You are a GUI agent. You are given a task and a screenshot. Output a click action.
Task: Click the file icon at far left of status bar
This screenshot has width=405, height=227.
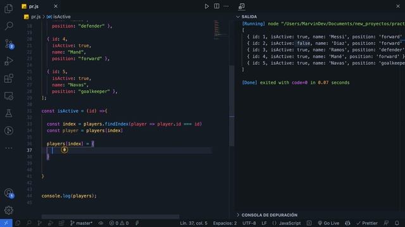pyautogui.click(x=18, y=223)
